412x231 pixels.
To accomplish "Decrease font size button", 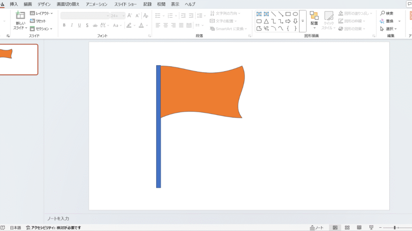I will [x=138, y=16].
